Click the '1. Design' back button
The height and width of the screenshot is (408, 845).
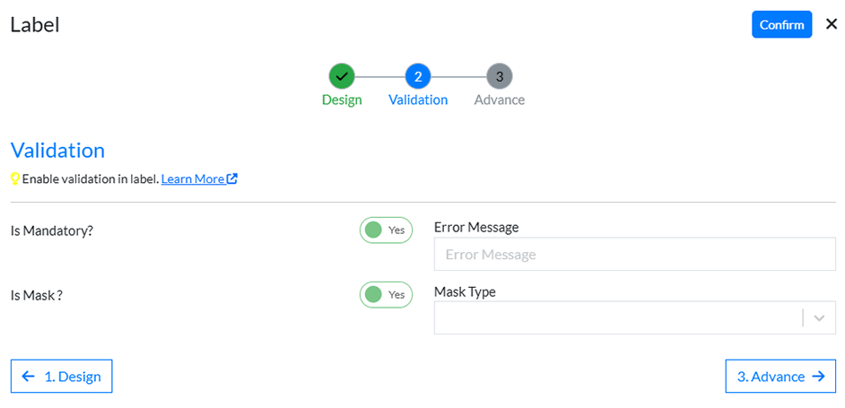(62, 377)
